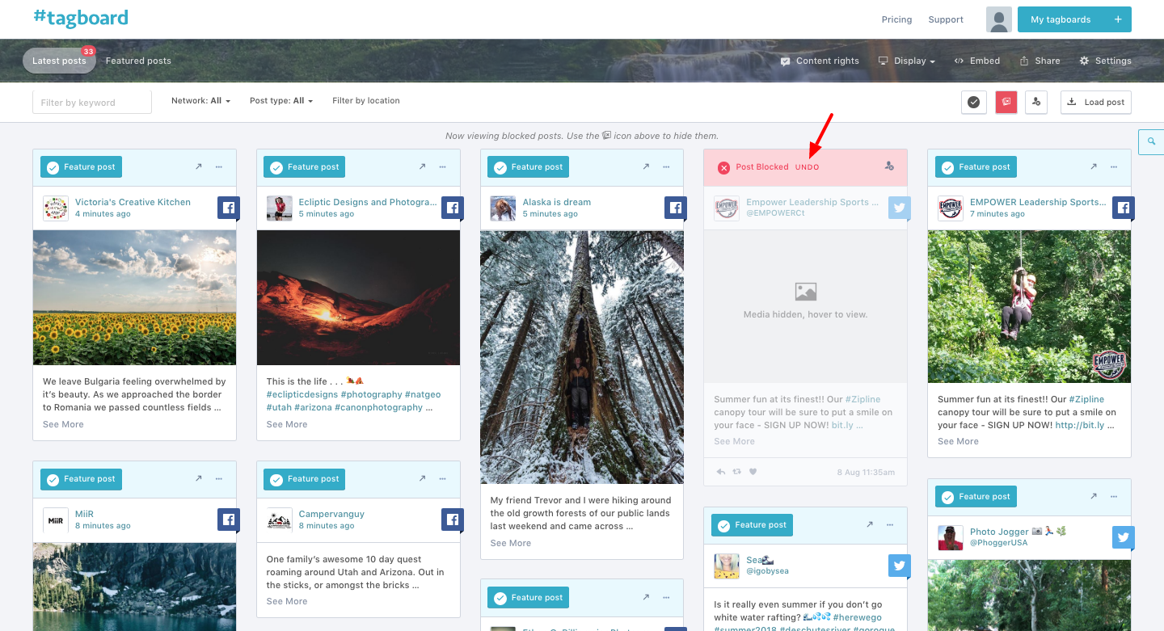Click Facebook icon on Ecliptic Designs post
The width and height of the screenshot is (1164, 631).
(x=453, y=208)
